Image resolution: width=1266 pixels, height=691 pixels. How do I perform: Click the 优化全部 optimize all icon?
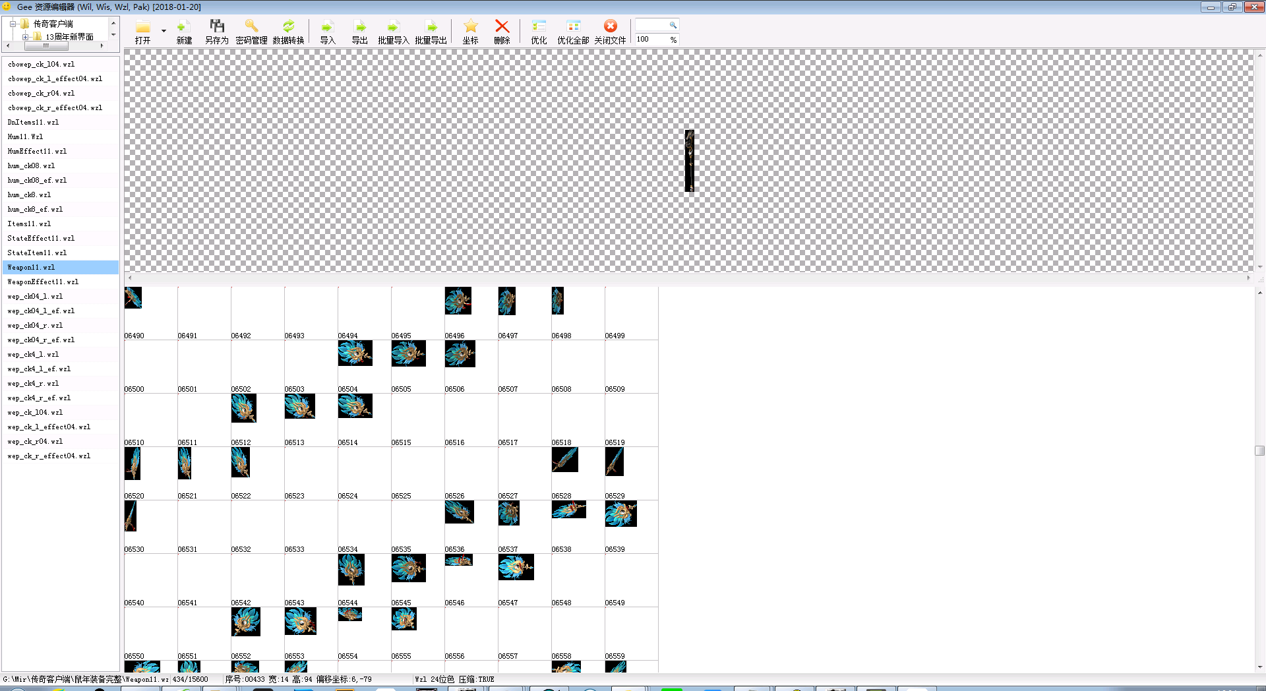pyautogui.click(x=573, y=27)
